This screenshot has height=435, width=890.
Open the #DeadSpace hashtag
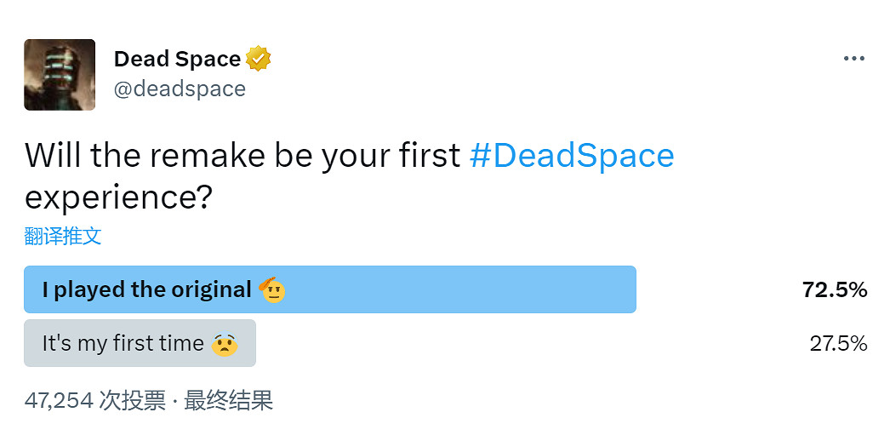click(571, 156)
